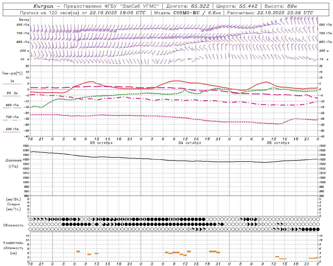Click the Осадки precipitation label
Image resolution: width=333 pixels, height=266 pixels.
pyautogui.click(x=14, y=204)
